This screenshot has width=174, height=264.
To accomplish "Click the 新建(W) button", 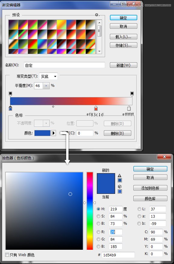I will (123, 65).
